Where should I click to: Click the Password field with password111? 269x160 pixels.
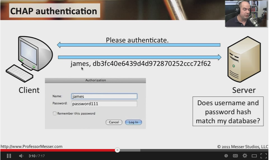point(104,104)
